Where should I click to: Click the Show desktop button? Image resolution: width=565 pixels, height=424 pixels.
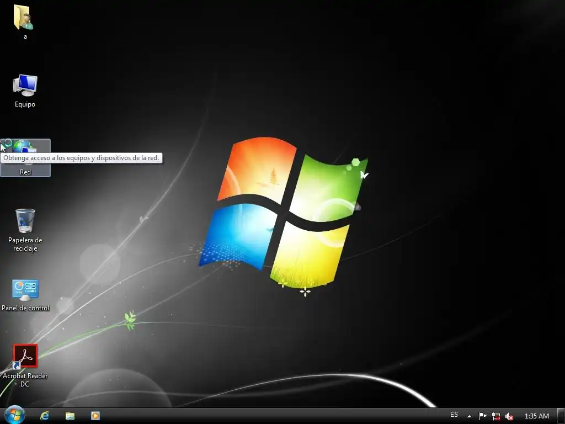coord(561,416)
